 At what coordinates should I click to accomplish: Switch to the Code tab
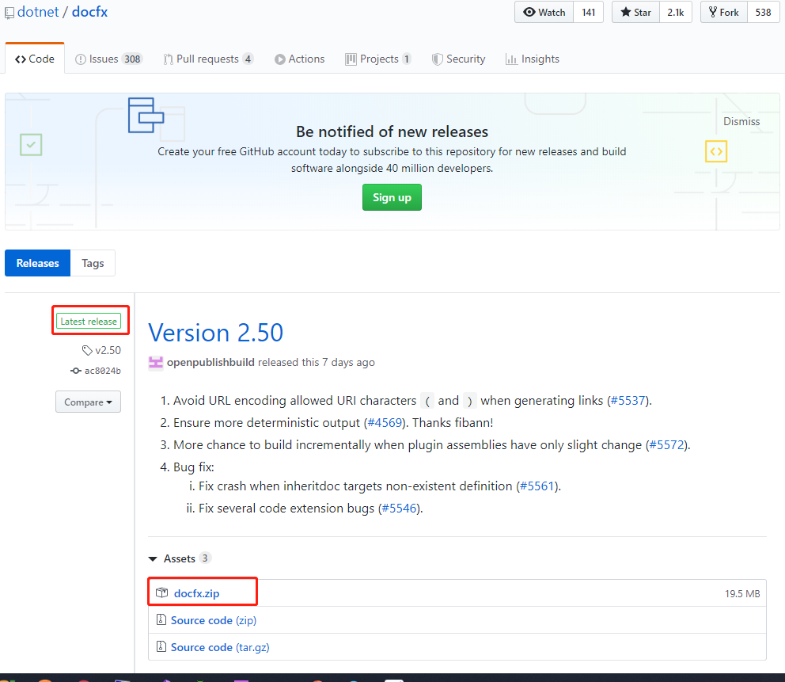(x=35, y=59)
